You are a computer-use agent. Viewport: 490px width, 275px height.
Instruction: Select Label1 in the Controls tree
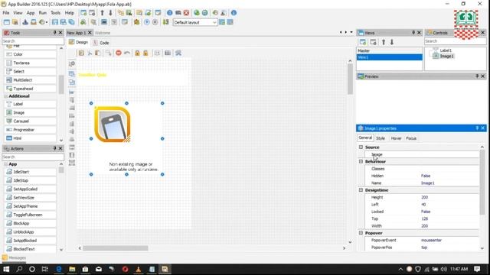pyautogui.click(x=446, y=50)
